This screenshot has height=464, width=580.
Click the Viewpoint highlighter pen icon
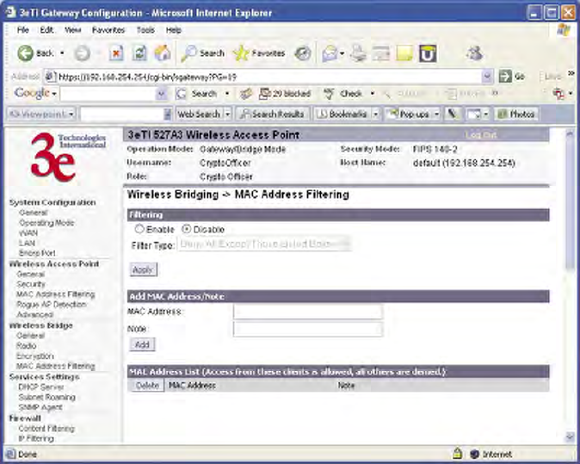(x=453, y=114)
